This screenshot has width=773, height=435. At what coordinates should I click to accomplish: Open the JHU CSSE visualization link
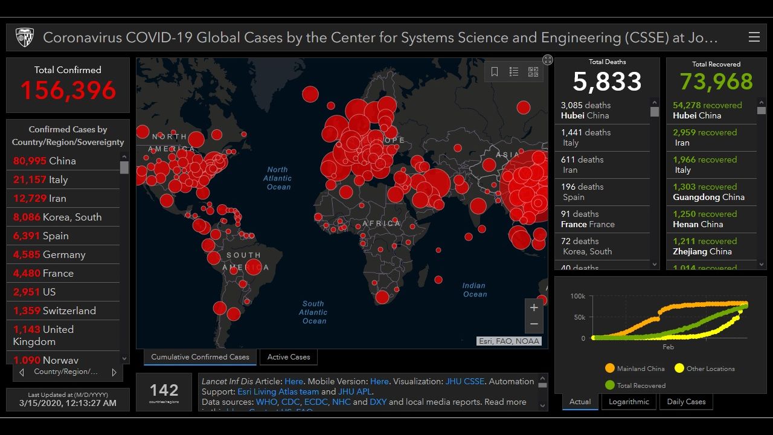[464, 381]
